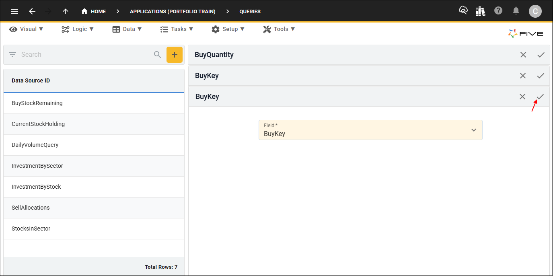This screenshot has width=553, height=276.
Task: Open the user avatar C
Action: click(x=535, y=11)
